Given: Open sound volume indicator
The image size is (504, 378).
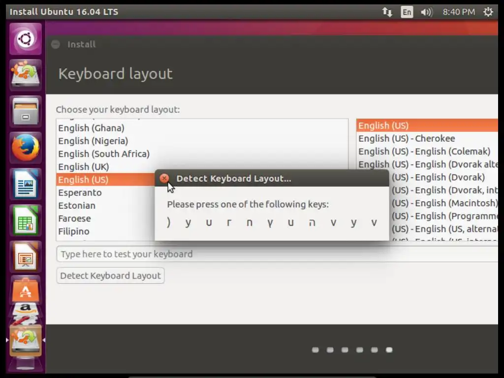Looking at the screenshot, I should 426,12.
